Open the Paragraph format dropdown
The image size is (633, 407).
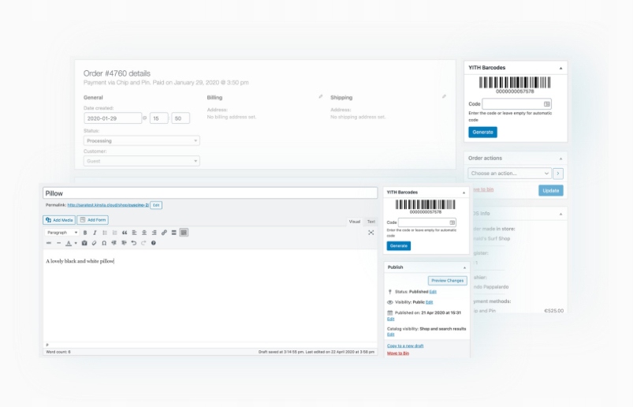(x=62, y=233)
